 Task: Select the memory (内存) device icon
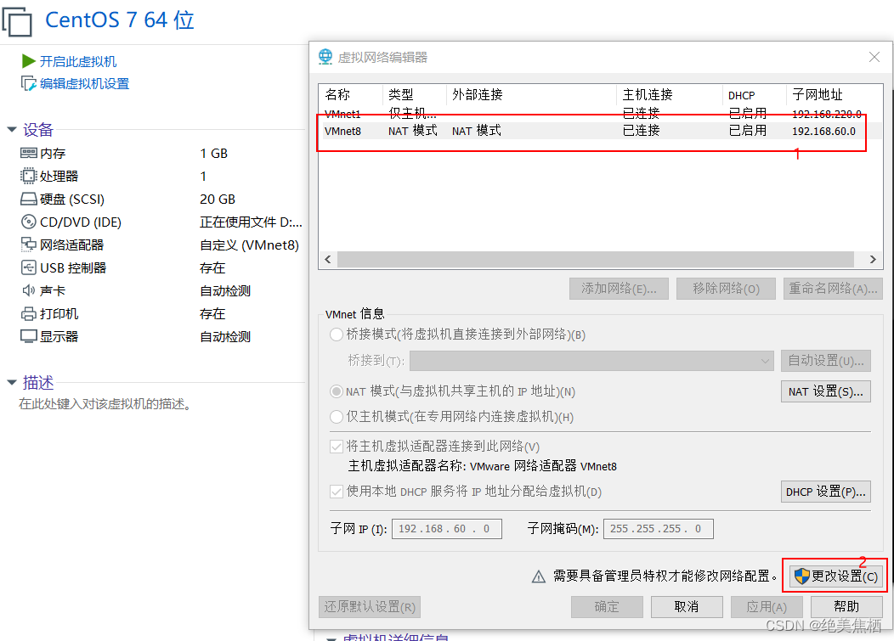[x=29, y=153]
